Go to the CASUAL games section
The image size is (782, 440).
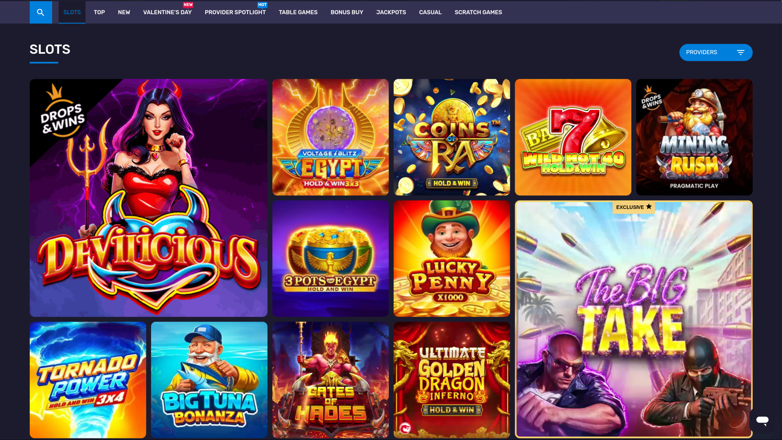(x=430, y=12)
